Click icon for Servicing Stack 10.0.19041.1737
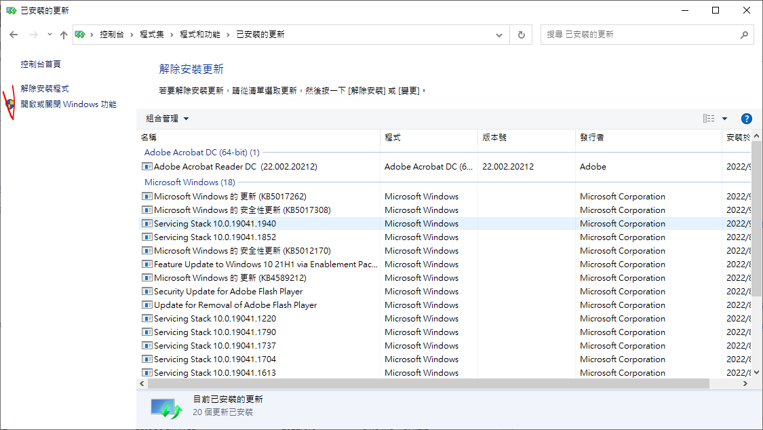 (147, 347)
